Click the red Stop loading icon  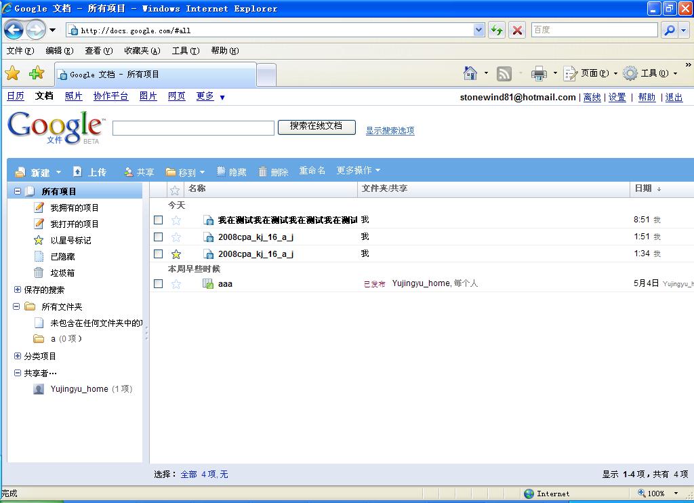(x=517, y=30)
